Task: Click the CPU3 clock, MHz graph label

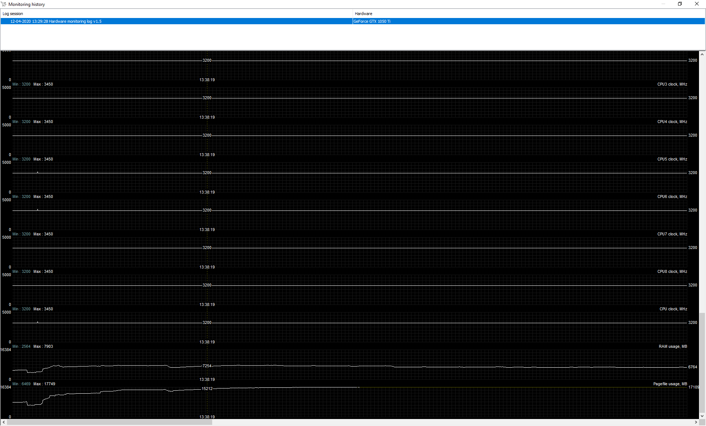Action: click(x=672, y=84)
